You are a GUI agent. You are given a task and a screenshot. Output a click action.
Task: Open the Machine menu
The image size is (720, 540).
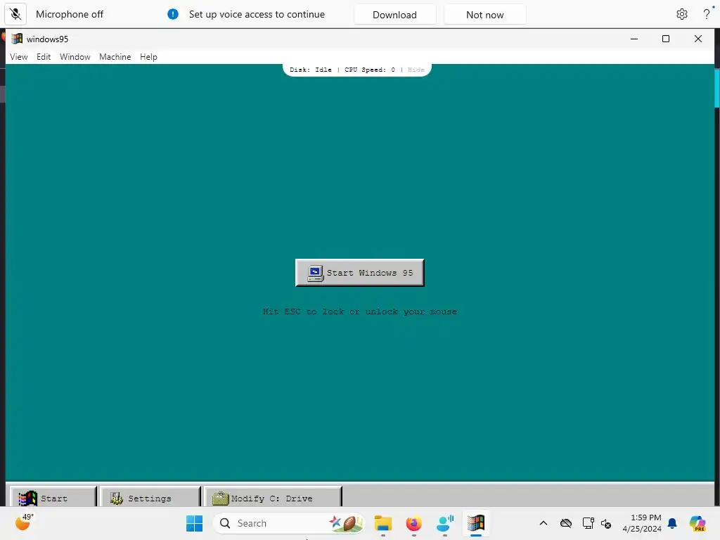click(115, 57)
